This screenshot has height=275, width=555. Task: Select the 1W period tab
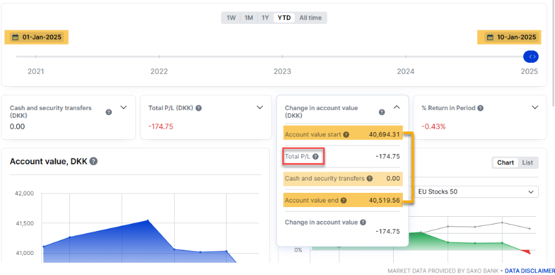pyautogui.click(x=230, y=18)
